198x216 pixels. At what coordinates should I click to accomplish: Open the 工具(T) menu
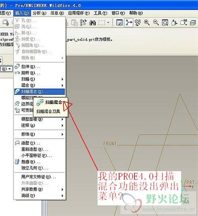(100, 13)
